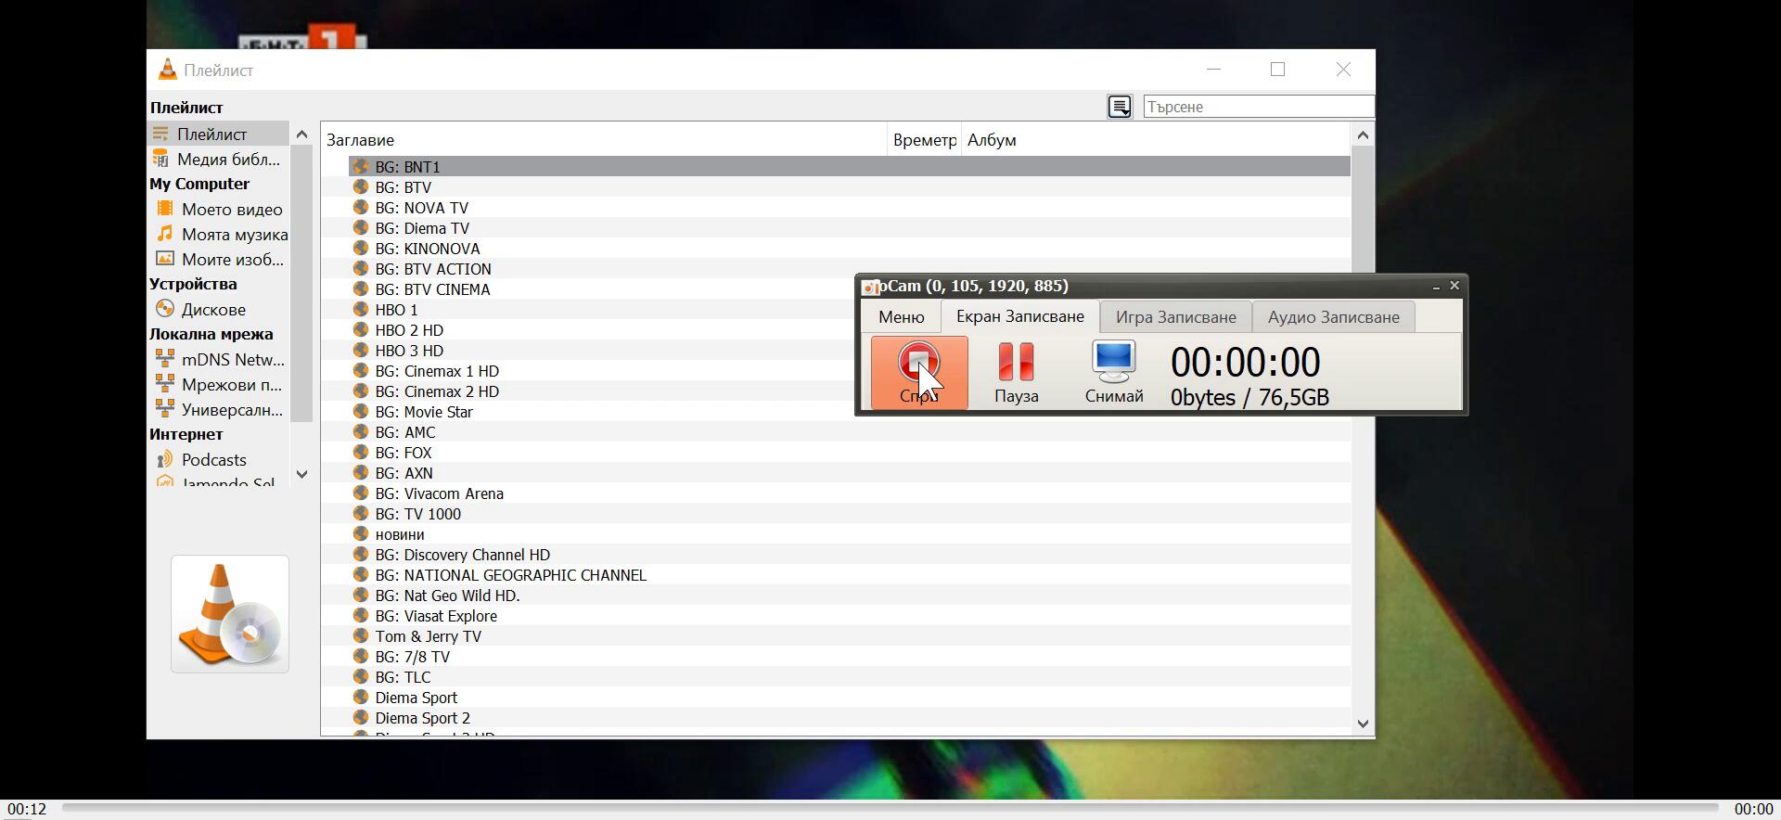
Task: Toggle the playlist view mode icon
Action: pos(1120,107)
